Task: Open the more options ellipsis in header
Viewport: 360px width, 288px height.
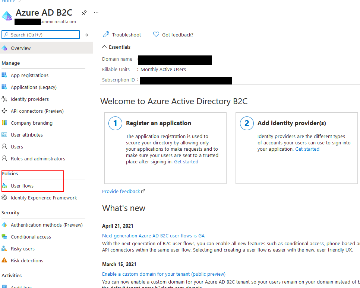Action: (96, 13)
